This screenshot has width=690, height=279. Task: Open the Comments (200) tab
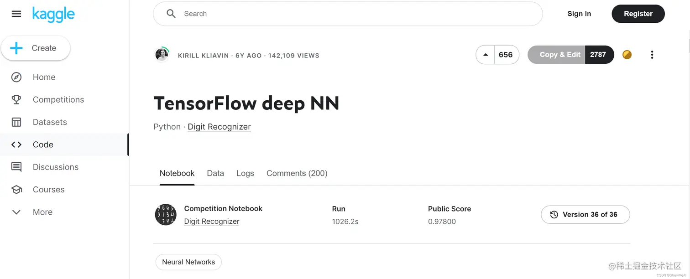tap(297, 173)
